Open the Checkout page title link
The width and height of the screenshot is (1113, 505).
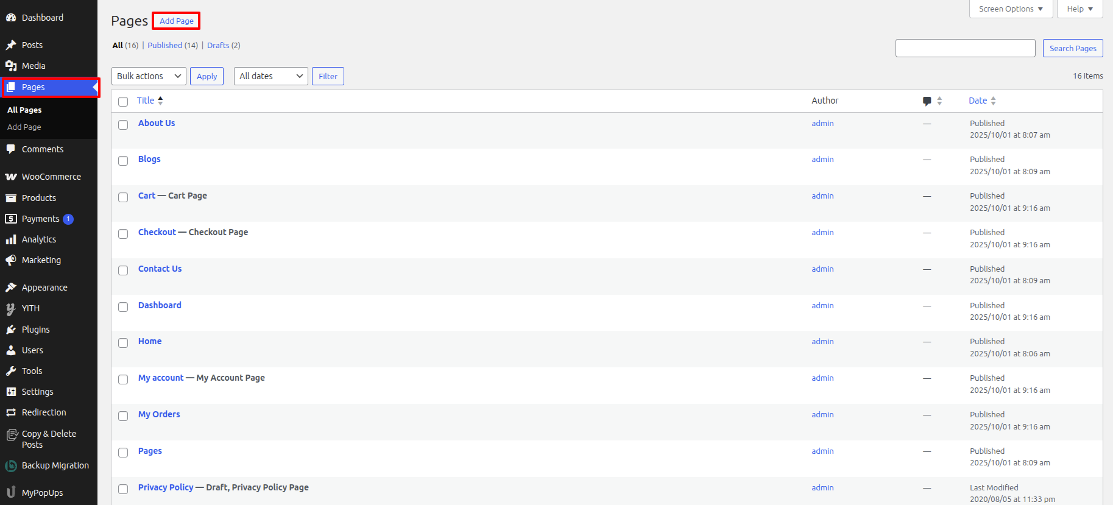point(157,232)
